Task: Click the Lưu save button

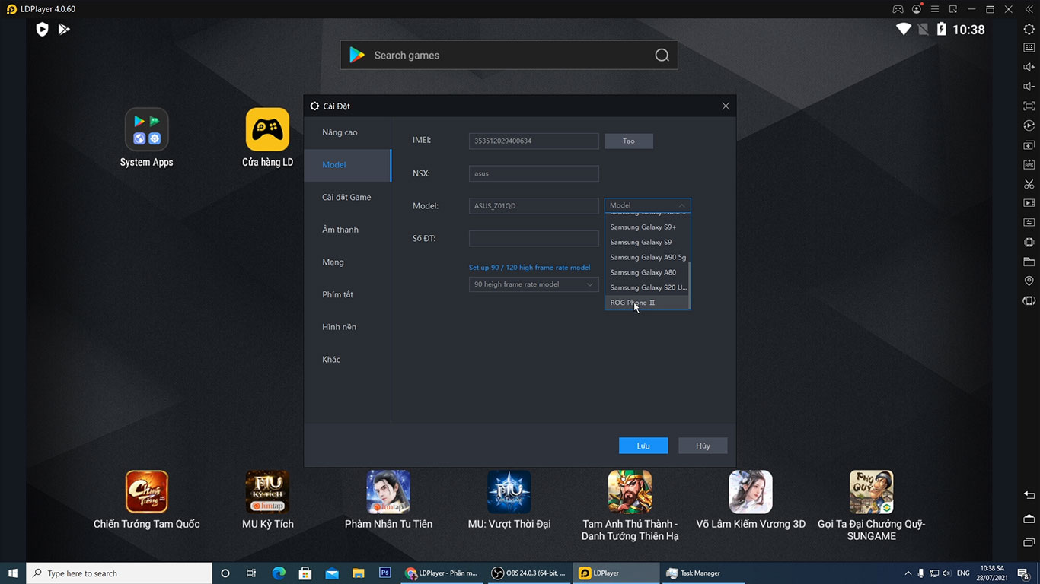Action: pyautogui.click(x=643, y=446)
